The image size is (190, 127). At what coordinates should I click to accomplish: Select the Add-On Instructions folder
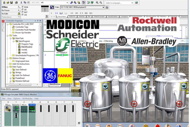click(19, 64)
